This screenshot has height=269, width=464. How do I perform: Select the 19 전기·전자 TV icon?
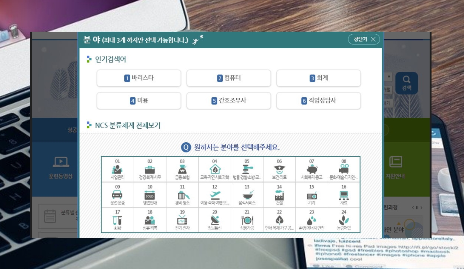coord(182,220)
